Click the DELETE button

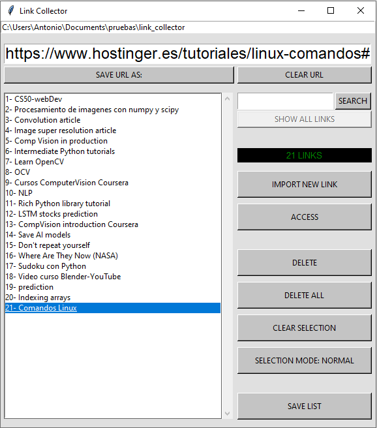[305, 262]
